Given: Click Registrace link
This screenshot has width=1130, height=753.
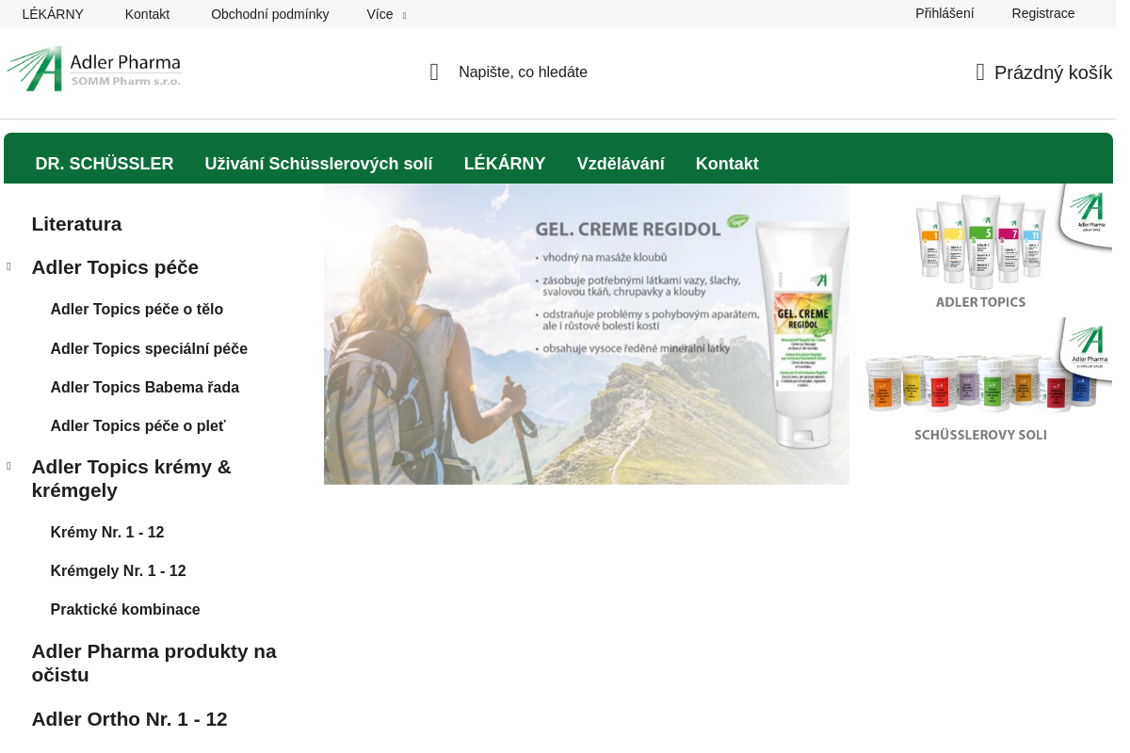Looking at the screenshot, I should pyautogui.click(x=1043, y=13).
